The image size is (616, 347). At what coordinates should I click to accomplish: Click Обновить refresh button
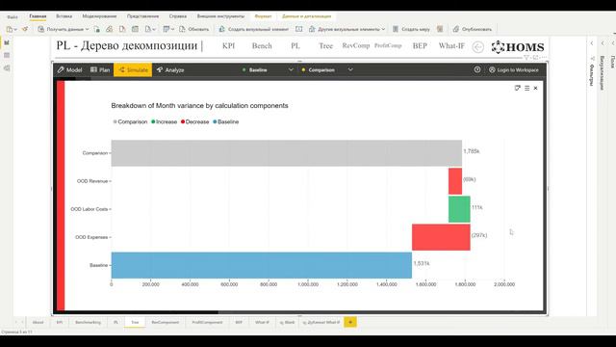pyautogui.click(x=194, y=29)
